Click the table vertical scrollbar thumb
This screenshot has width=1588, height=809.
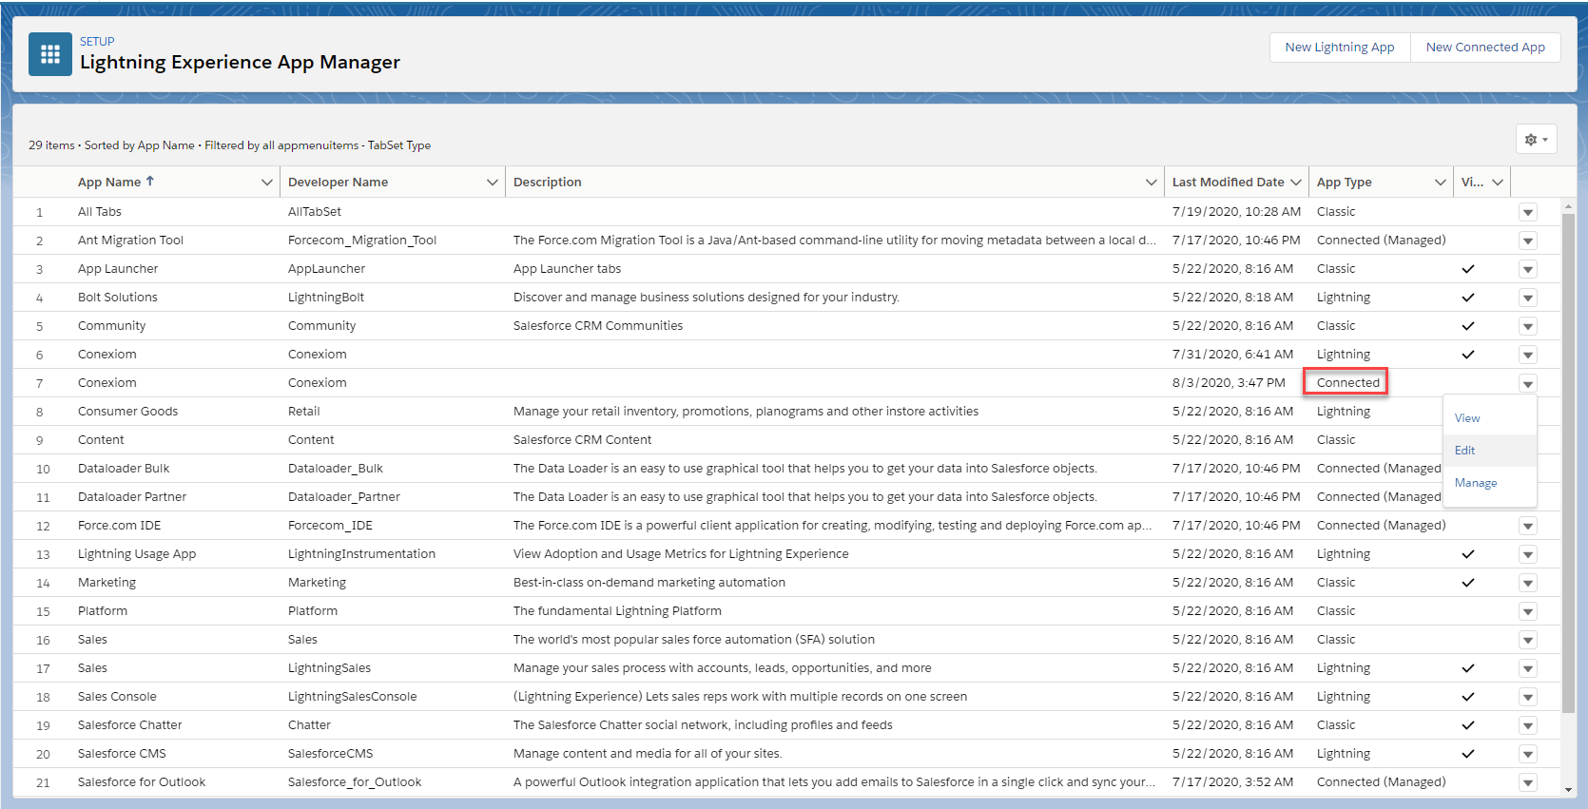click(x=1568, y=462)
